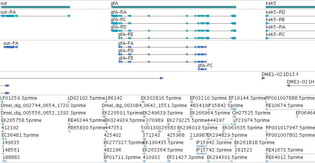This screenshot has height=163, width=315.
Task: Select the DME1-021H clone label
Action: click(300, 82)
